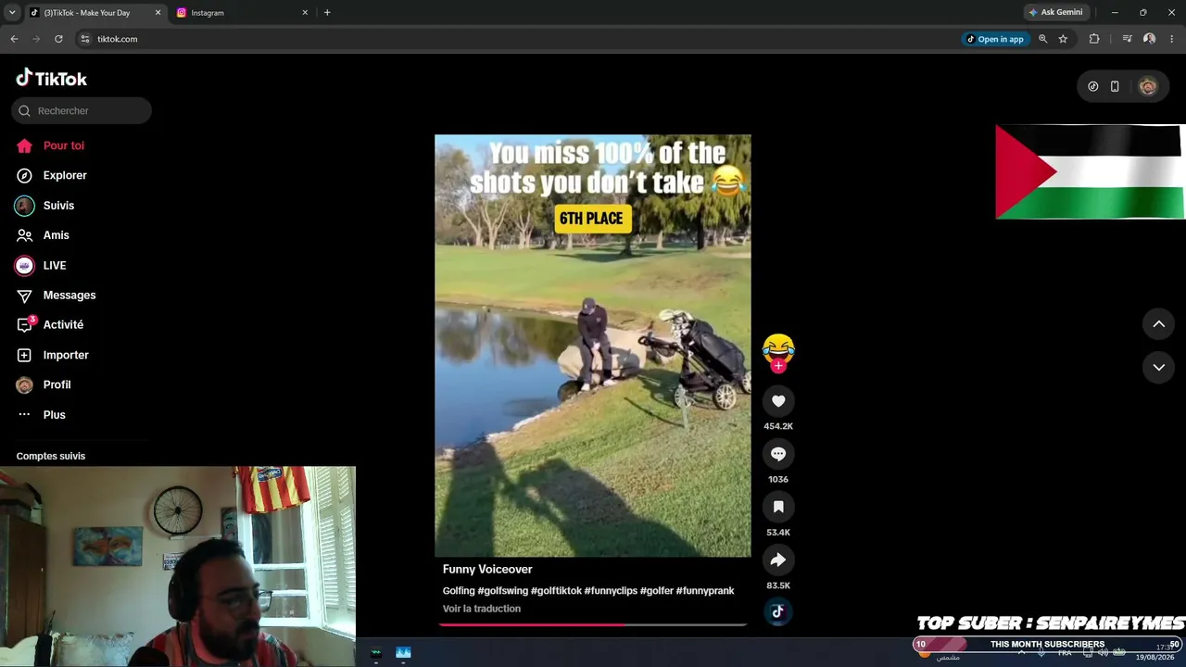Open the #funnyprank hashtag
This screenshot has width=1186, height=667.
(705, 591)
